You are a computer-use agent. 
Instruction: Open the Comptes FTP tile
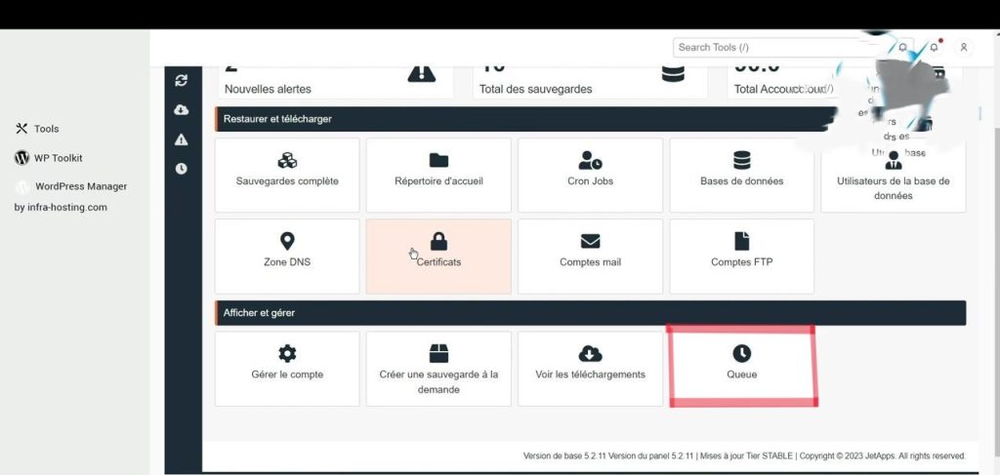click(x=742, y=257)
